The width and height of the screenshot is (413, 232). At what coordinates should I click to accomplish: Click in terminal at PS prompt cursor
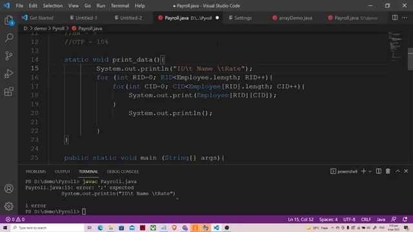tap(84, 211)
